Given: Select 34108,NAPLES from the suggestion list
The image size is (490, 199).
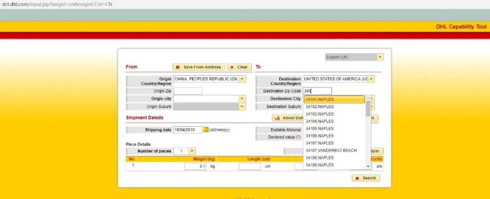Looking at the screenshot, I should coord(334,157).
